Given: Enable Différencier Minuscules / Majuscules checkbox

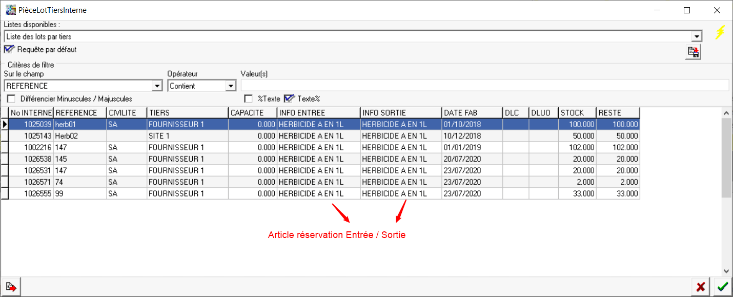Looking at the screenshot, I should 11,98.
